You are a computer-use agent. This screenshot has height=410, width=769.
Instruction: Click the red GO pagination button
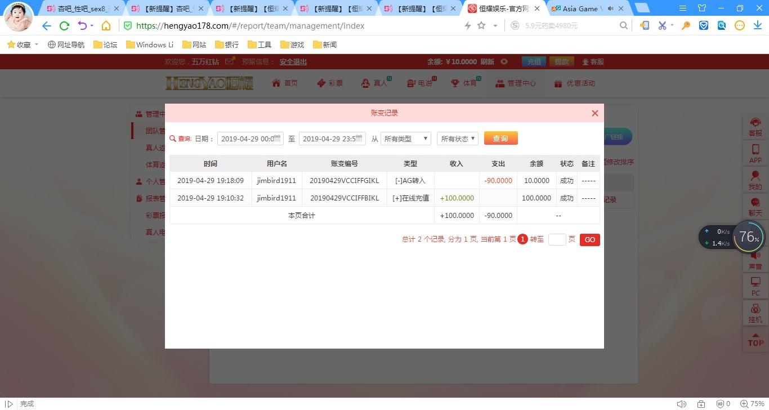pyautogui.click(x=589, y=240)
